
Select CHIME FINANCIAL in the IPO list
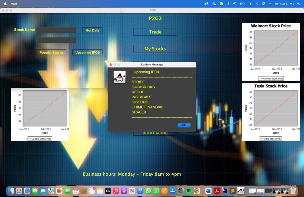[x=147, y=107]
